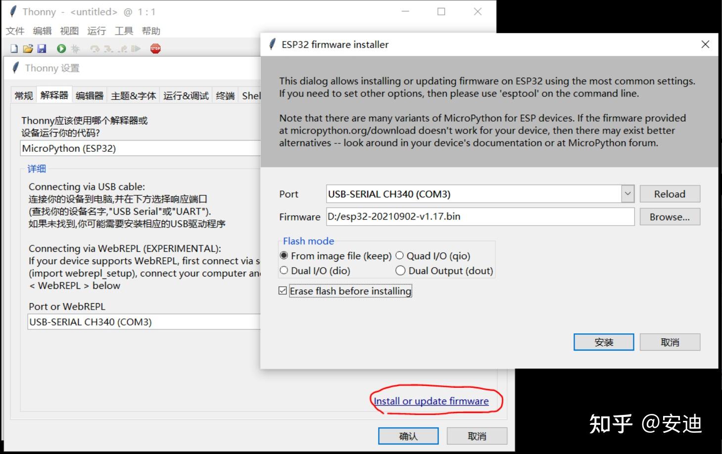Switch to the Shell settings tab

point(251,95)
